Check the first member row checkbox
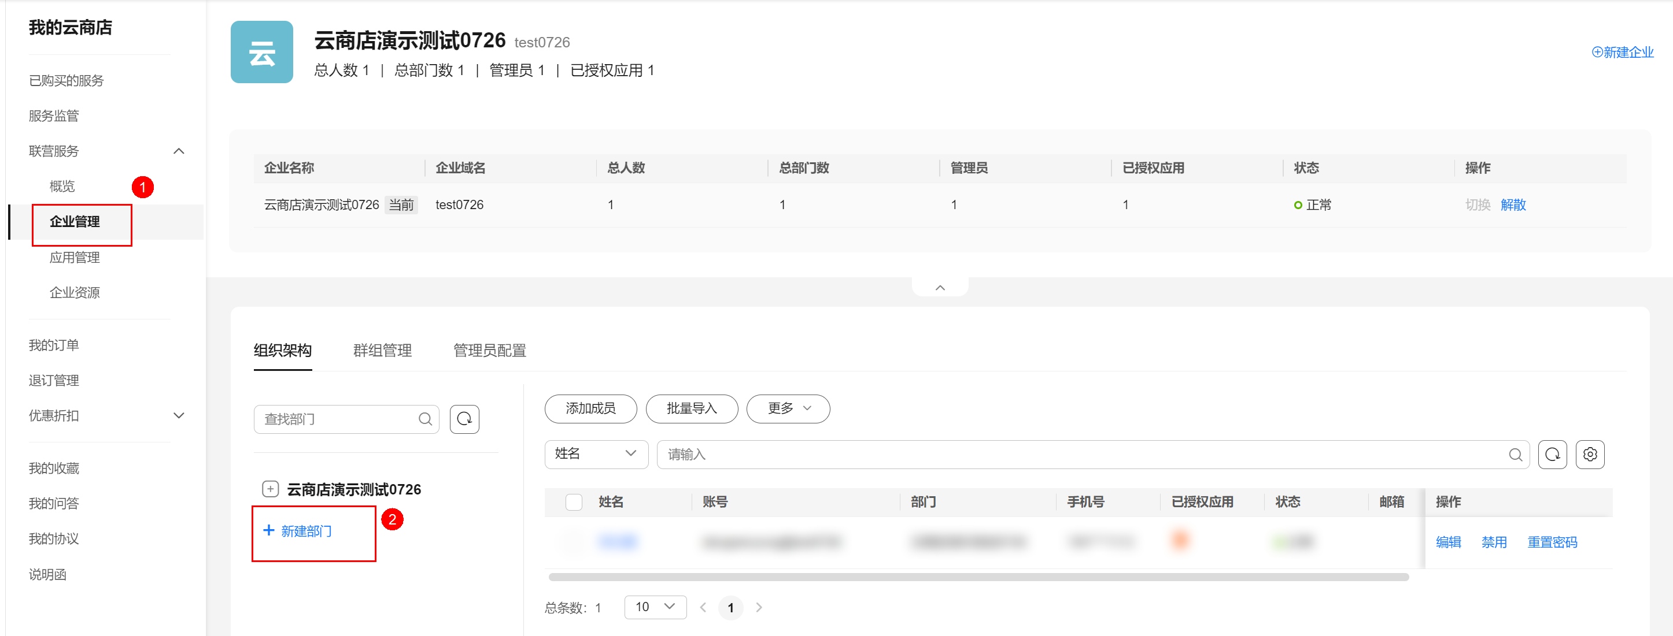Viewport: 1673px width, 636px height. (574, 542)
